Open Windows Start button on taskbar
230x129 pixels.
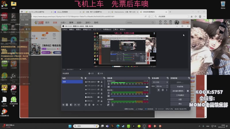[70, 126]
